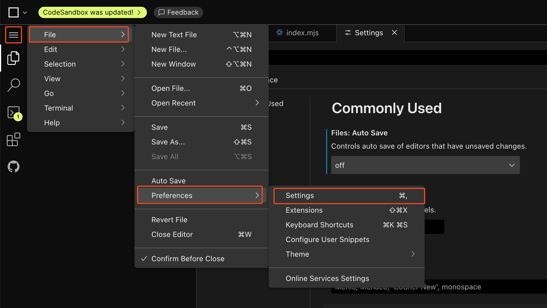Choose New File... entry
Image resolution: width=547 pixels, height=308 pixels.
(201, 49)
